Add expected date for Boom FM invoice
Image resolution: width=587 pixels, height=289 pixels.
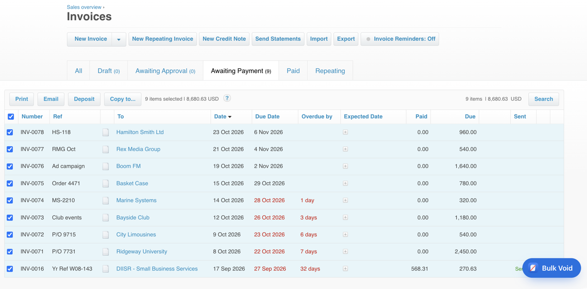click(345, 166)
